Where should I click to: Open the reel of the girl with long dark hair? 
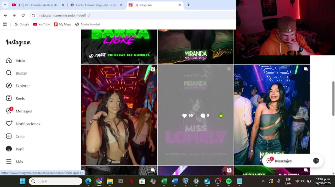(x=119, y=115)
